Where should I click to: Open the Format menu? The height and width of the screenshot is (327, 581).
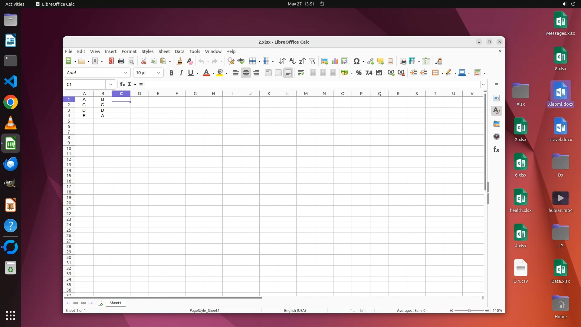coord(129,51)
